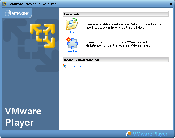This screenshot has width=175, height=138.
Task: Click the Recent Virtual Machines header
Action: [x=116, y=60]
